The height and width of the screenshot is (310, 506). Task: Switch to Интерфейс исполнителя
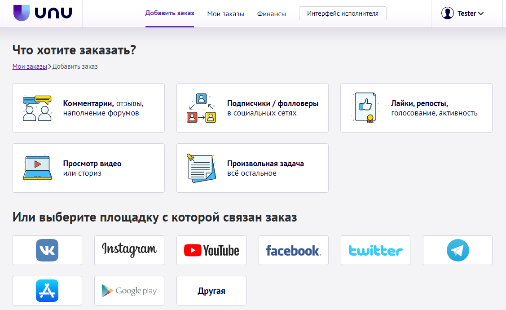point(343,13)
